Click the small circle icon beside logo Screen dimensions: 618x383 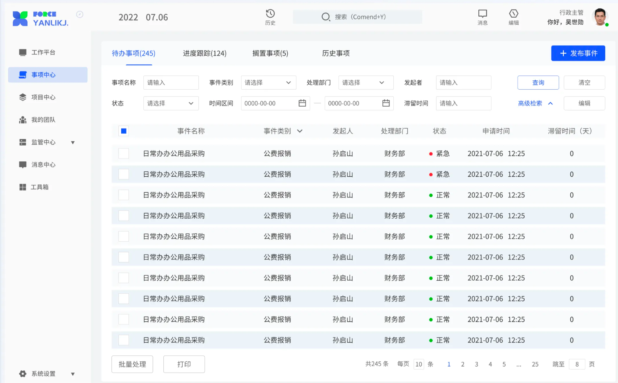[x=80, y=14]
